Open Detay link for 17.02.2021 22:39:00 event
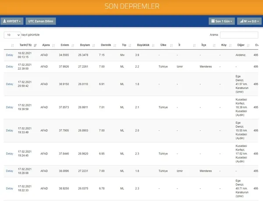263x201 pixels. (10, 67)
